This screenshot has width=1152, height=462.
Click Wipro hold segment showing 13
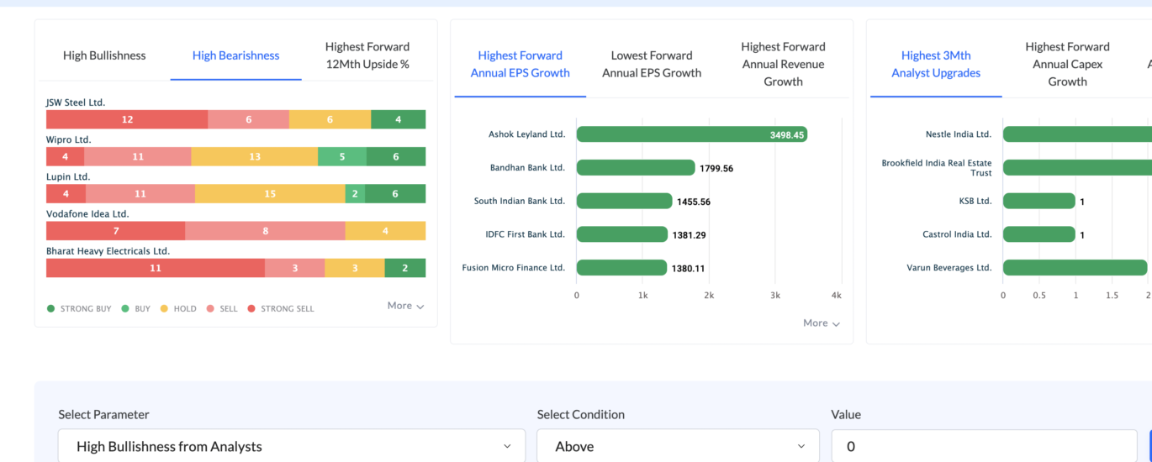tap(255, 156)
